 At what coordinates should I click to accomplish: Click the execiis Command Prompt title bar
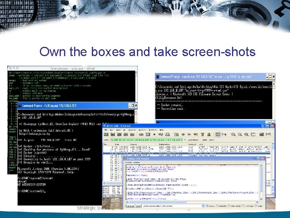tap(215, 77)
